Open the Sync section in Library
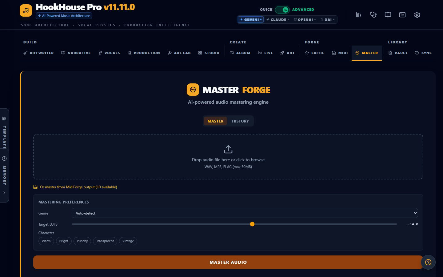Screen dimensions: 443x277 click(x=424, y=53)
